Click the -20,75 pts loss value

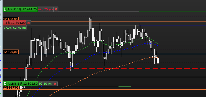click(46, 9)
